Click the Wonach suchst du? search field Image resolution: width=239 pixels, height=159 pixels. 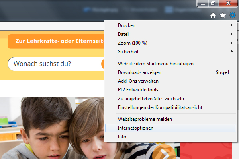pos(54,64)
